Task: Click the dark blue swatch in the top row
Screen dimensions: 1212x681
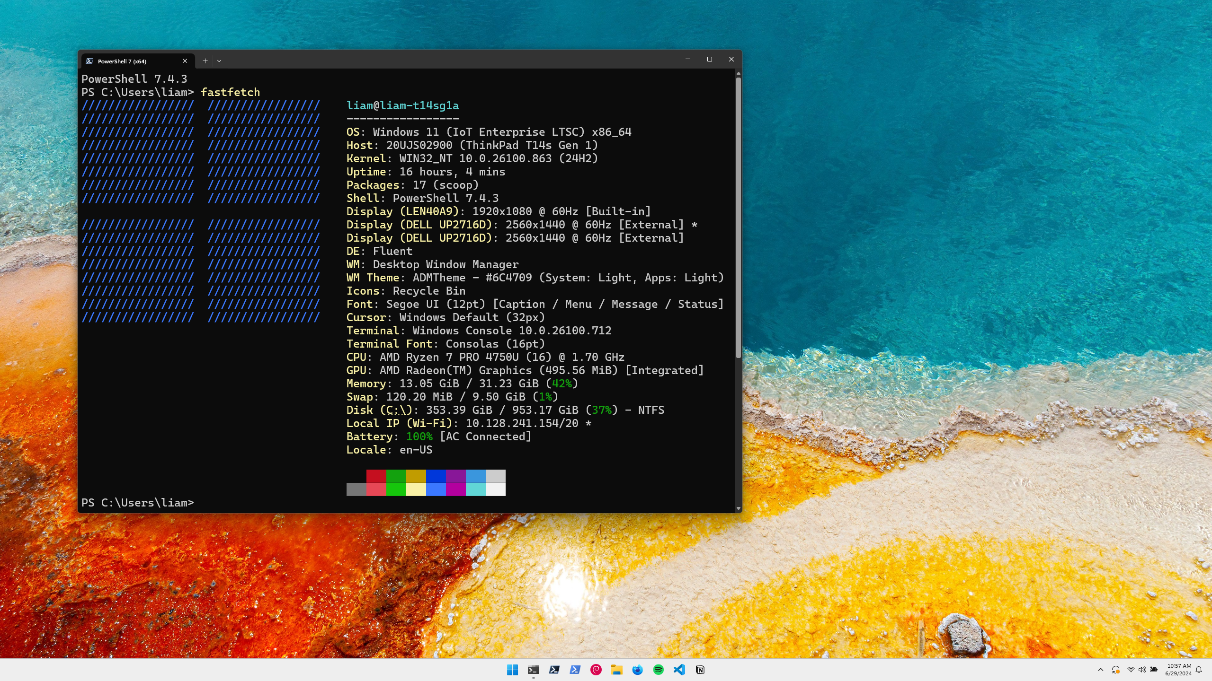Action: click(436, 476)
